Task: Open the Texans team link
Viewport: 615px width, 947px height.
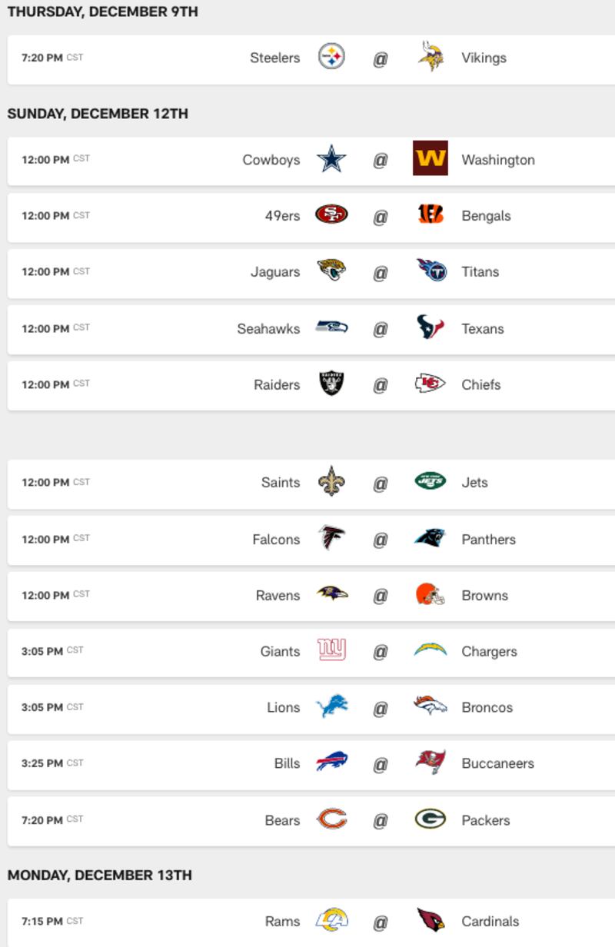Action: 483,328
